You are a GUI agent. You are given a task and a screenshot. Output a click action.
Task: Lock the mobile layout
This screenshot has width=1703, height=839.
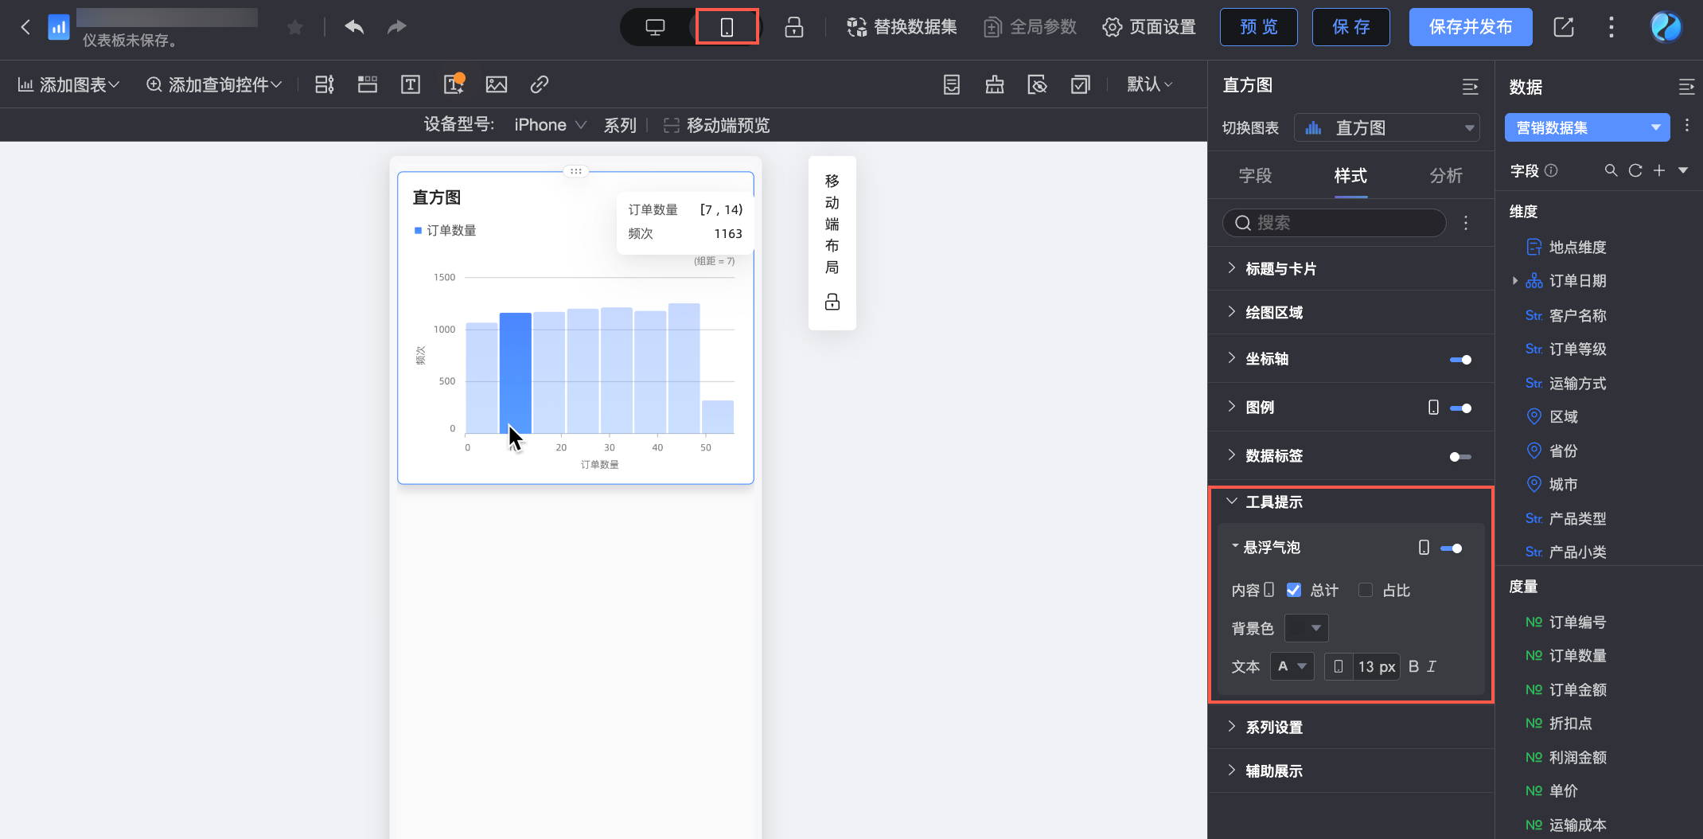point(832,302)
